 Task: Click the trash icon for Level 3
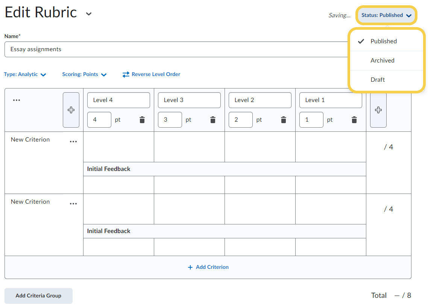[x=213, y=120]
